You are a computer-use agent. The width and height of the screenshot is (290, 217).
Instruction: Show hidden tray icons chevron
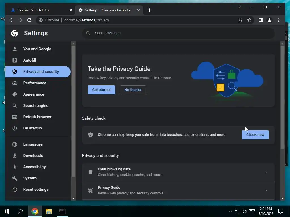point(231,211)
